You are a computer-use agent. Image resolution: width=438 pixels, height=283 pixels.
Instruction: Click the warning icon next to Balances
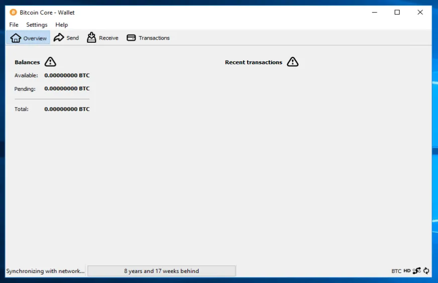point(50,62)
